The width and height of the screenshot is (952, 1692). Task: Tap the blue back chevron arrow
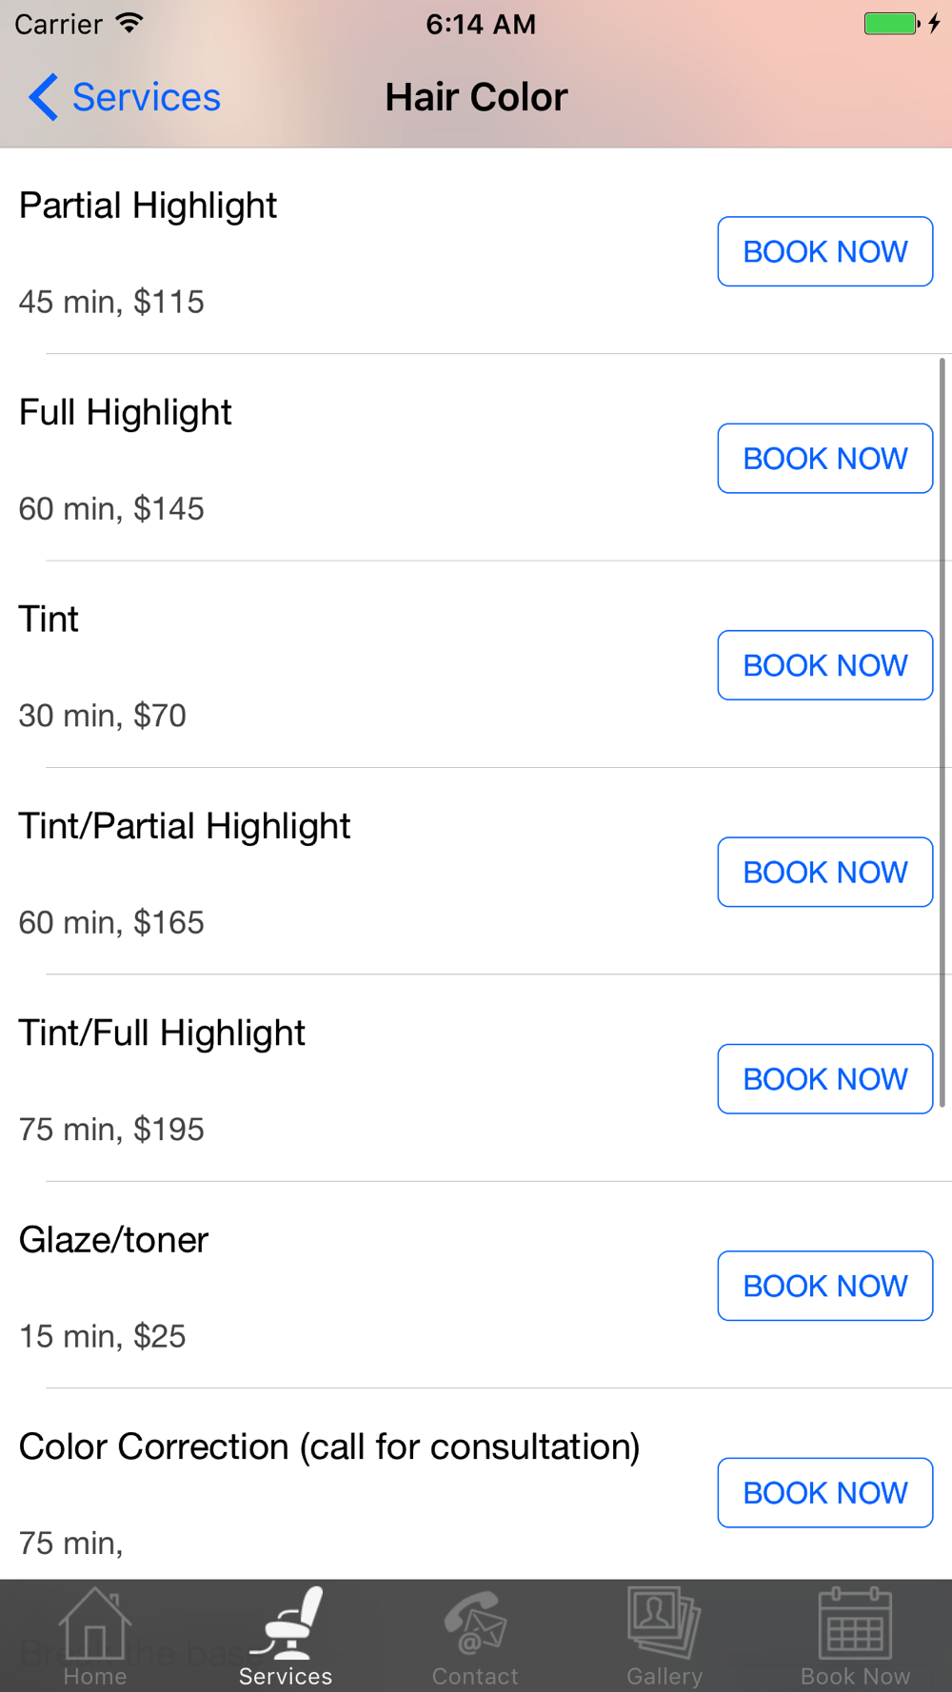(43, 97)
